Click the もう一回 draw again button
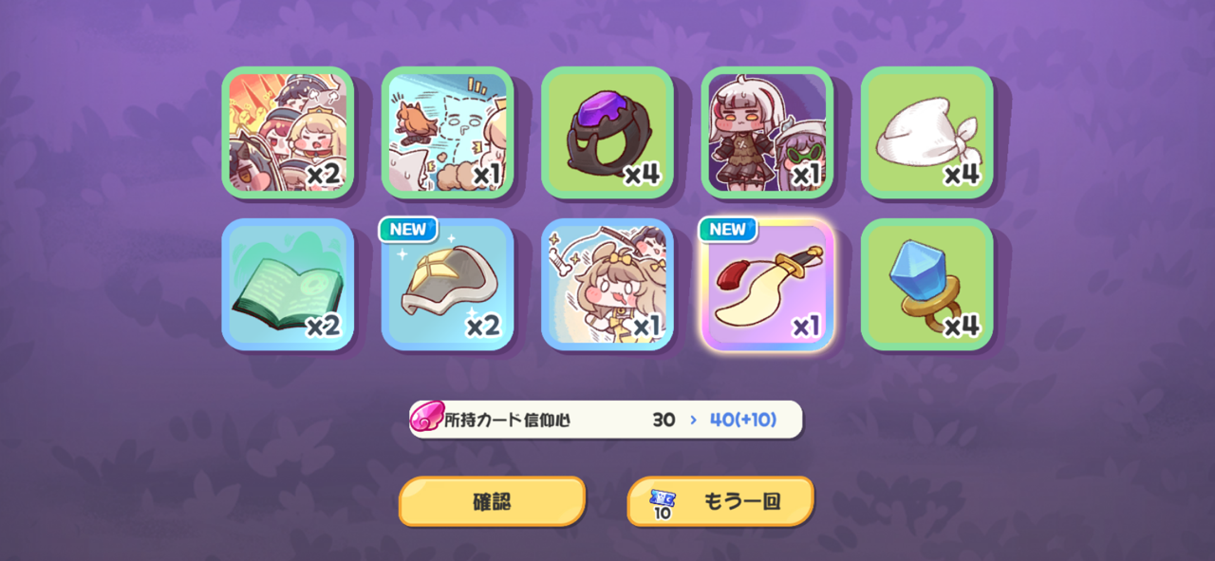The width and height of the screenshot is (1215, 561). point(720,501)
